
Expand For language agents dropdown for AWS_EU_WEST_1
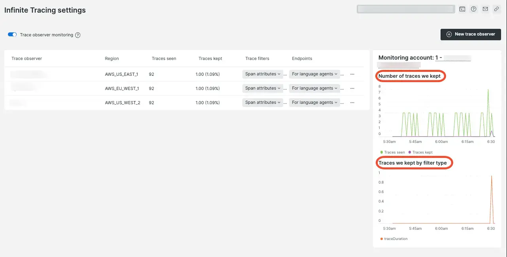click(314, 88)
